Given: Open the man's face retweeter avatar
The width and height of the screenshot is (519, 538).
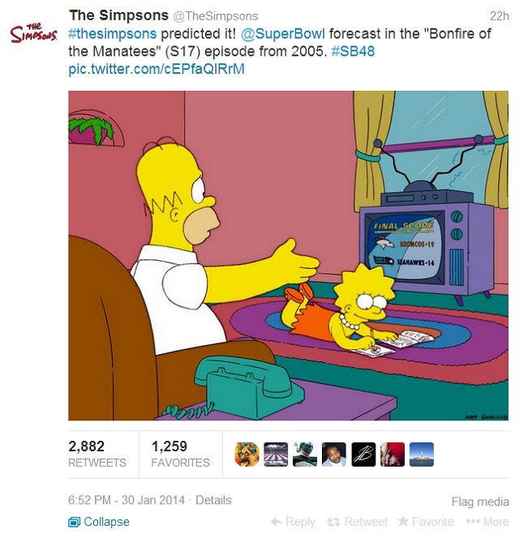Looking at the screenshot, I should (x=334, y=455).
